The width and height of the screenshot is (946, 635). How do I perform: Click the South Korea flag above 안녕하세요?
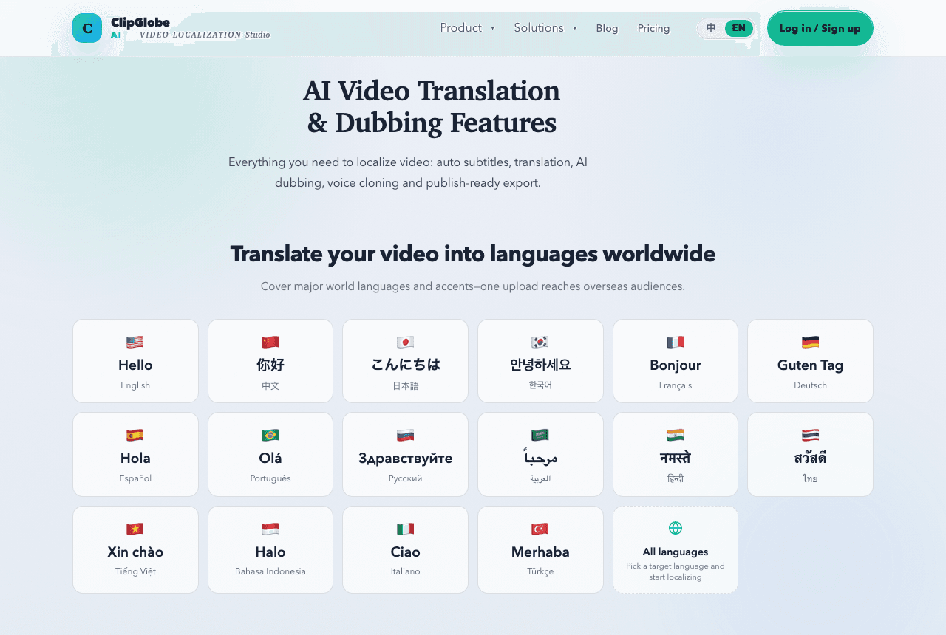pos(540,342)
